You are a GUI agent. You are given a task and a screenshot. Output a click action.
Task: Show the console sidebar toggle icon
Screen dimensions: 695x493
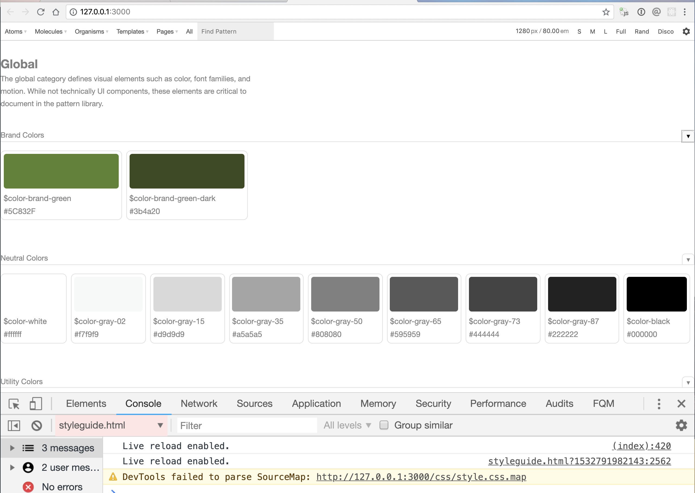(x=14, y=425)
